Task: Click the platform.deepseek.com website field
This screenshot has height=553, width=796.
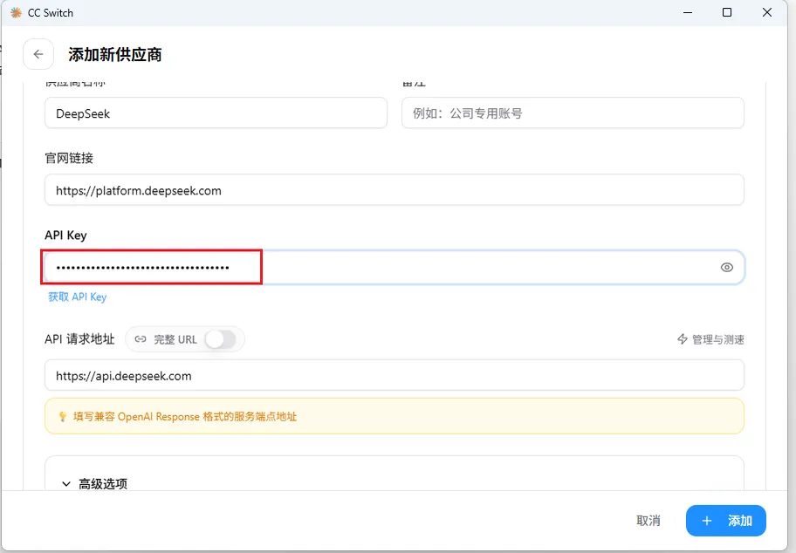Action: tap(395, 190)
